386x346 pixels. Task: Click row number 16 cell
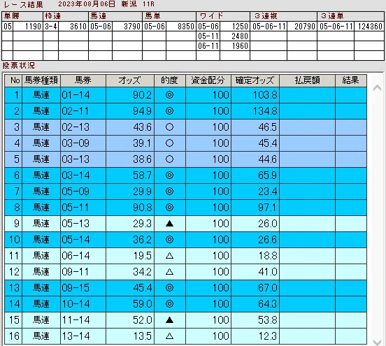[13, 336]
